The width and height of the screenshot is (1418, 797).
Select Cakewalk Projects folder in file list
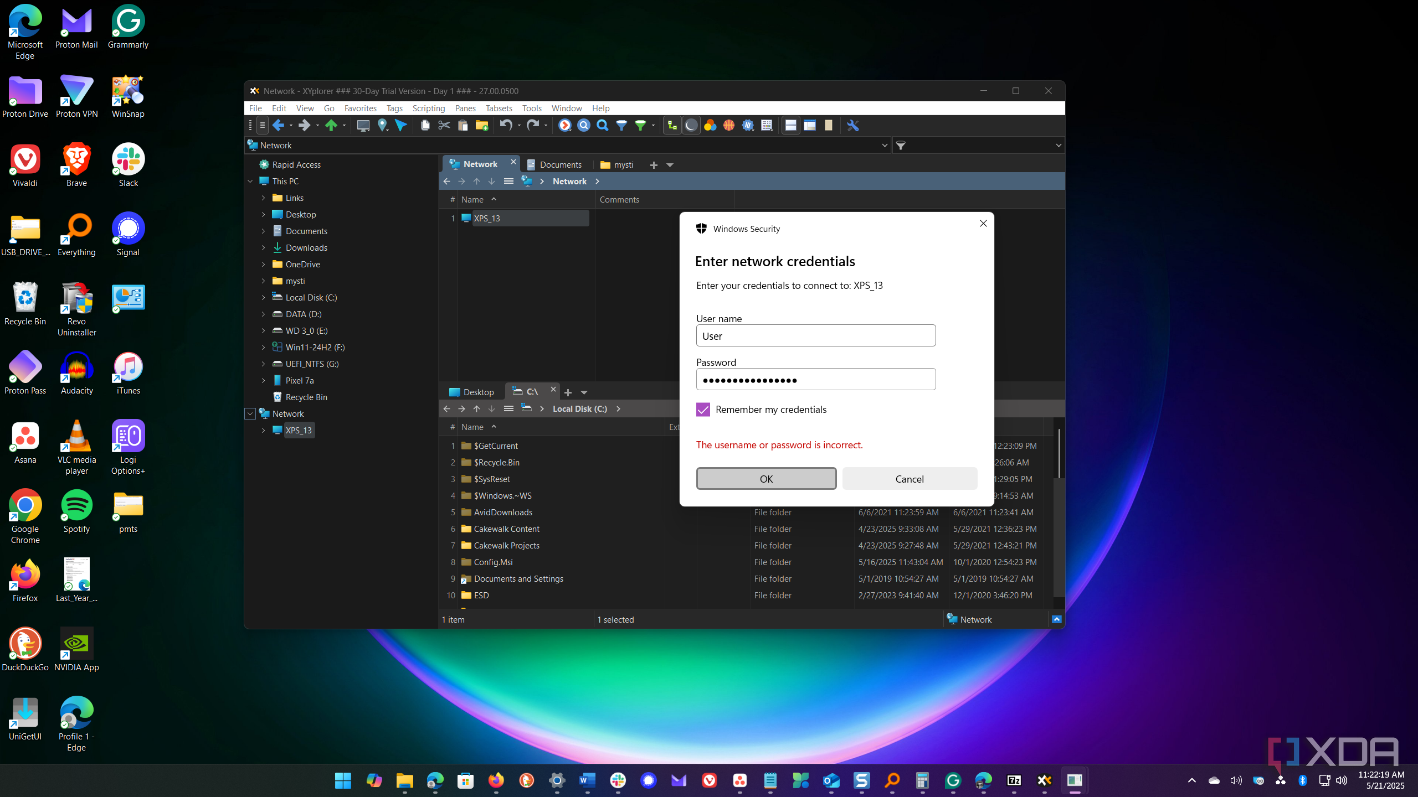click(x=507, y=546)
